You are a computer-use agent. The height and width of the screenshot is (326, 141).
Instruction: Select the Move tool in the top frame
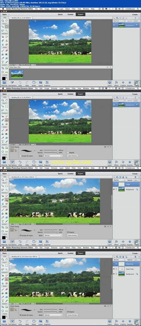[3, 27]
